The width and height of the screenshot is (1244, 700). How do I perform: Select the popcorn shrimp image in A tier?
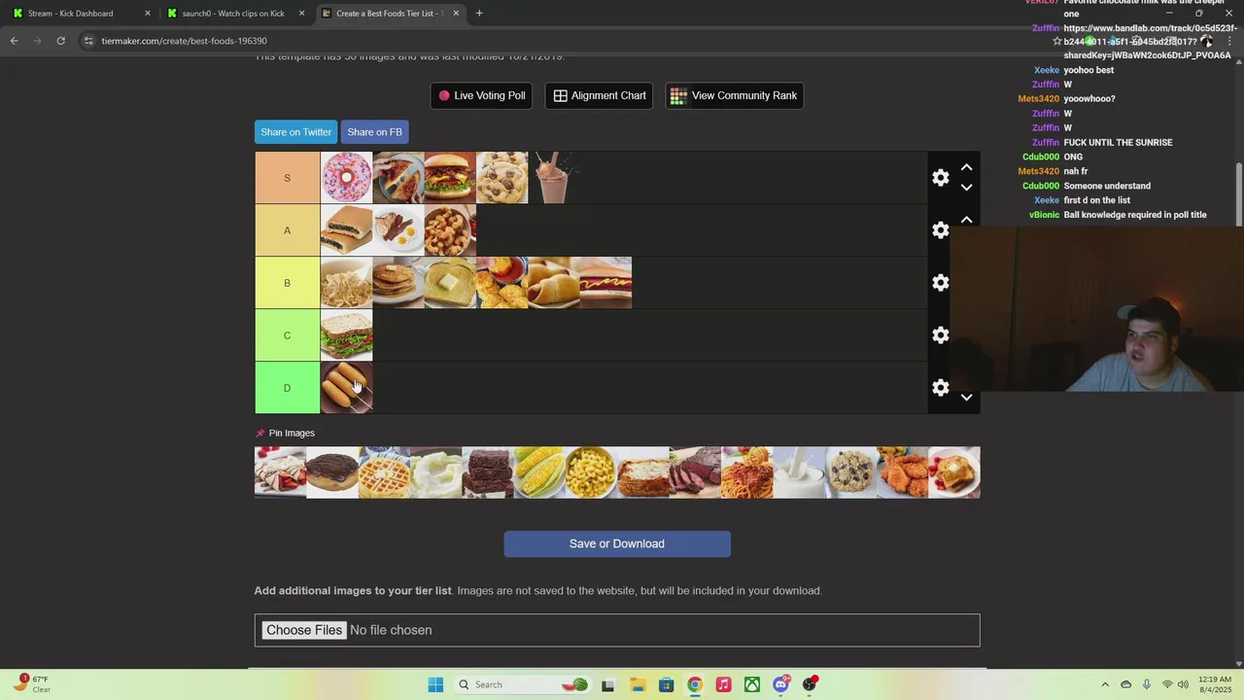pos(450,230)
